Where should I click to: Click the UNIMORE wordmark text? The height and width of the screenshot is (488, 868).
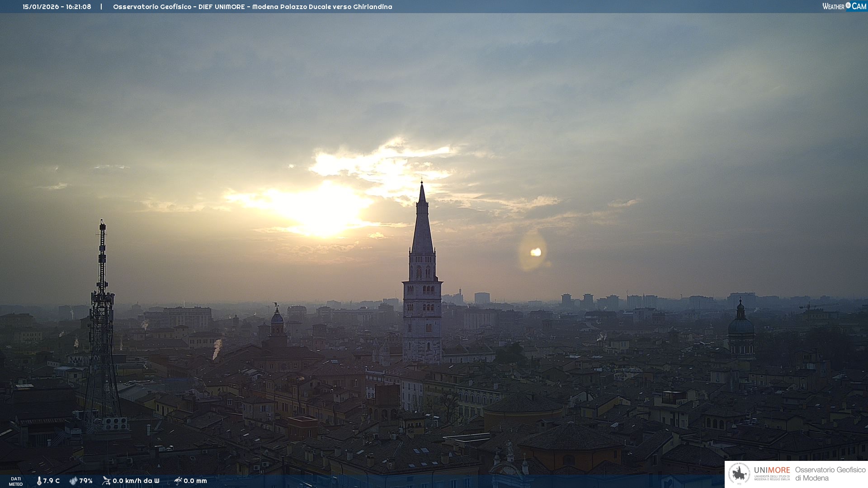pos(772,470)
